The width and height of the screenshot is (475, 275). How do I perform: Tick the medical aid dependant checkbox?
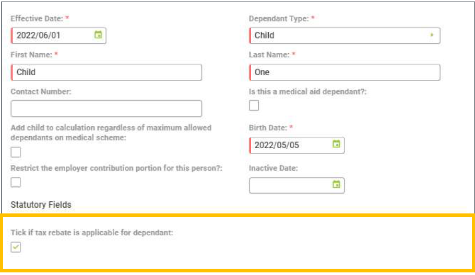coord(254,105)
